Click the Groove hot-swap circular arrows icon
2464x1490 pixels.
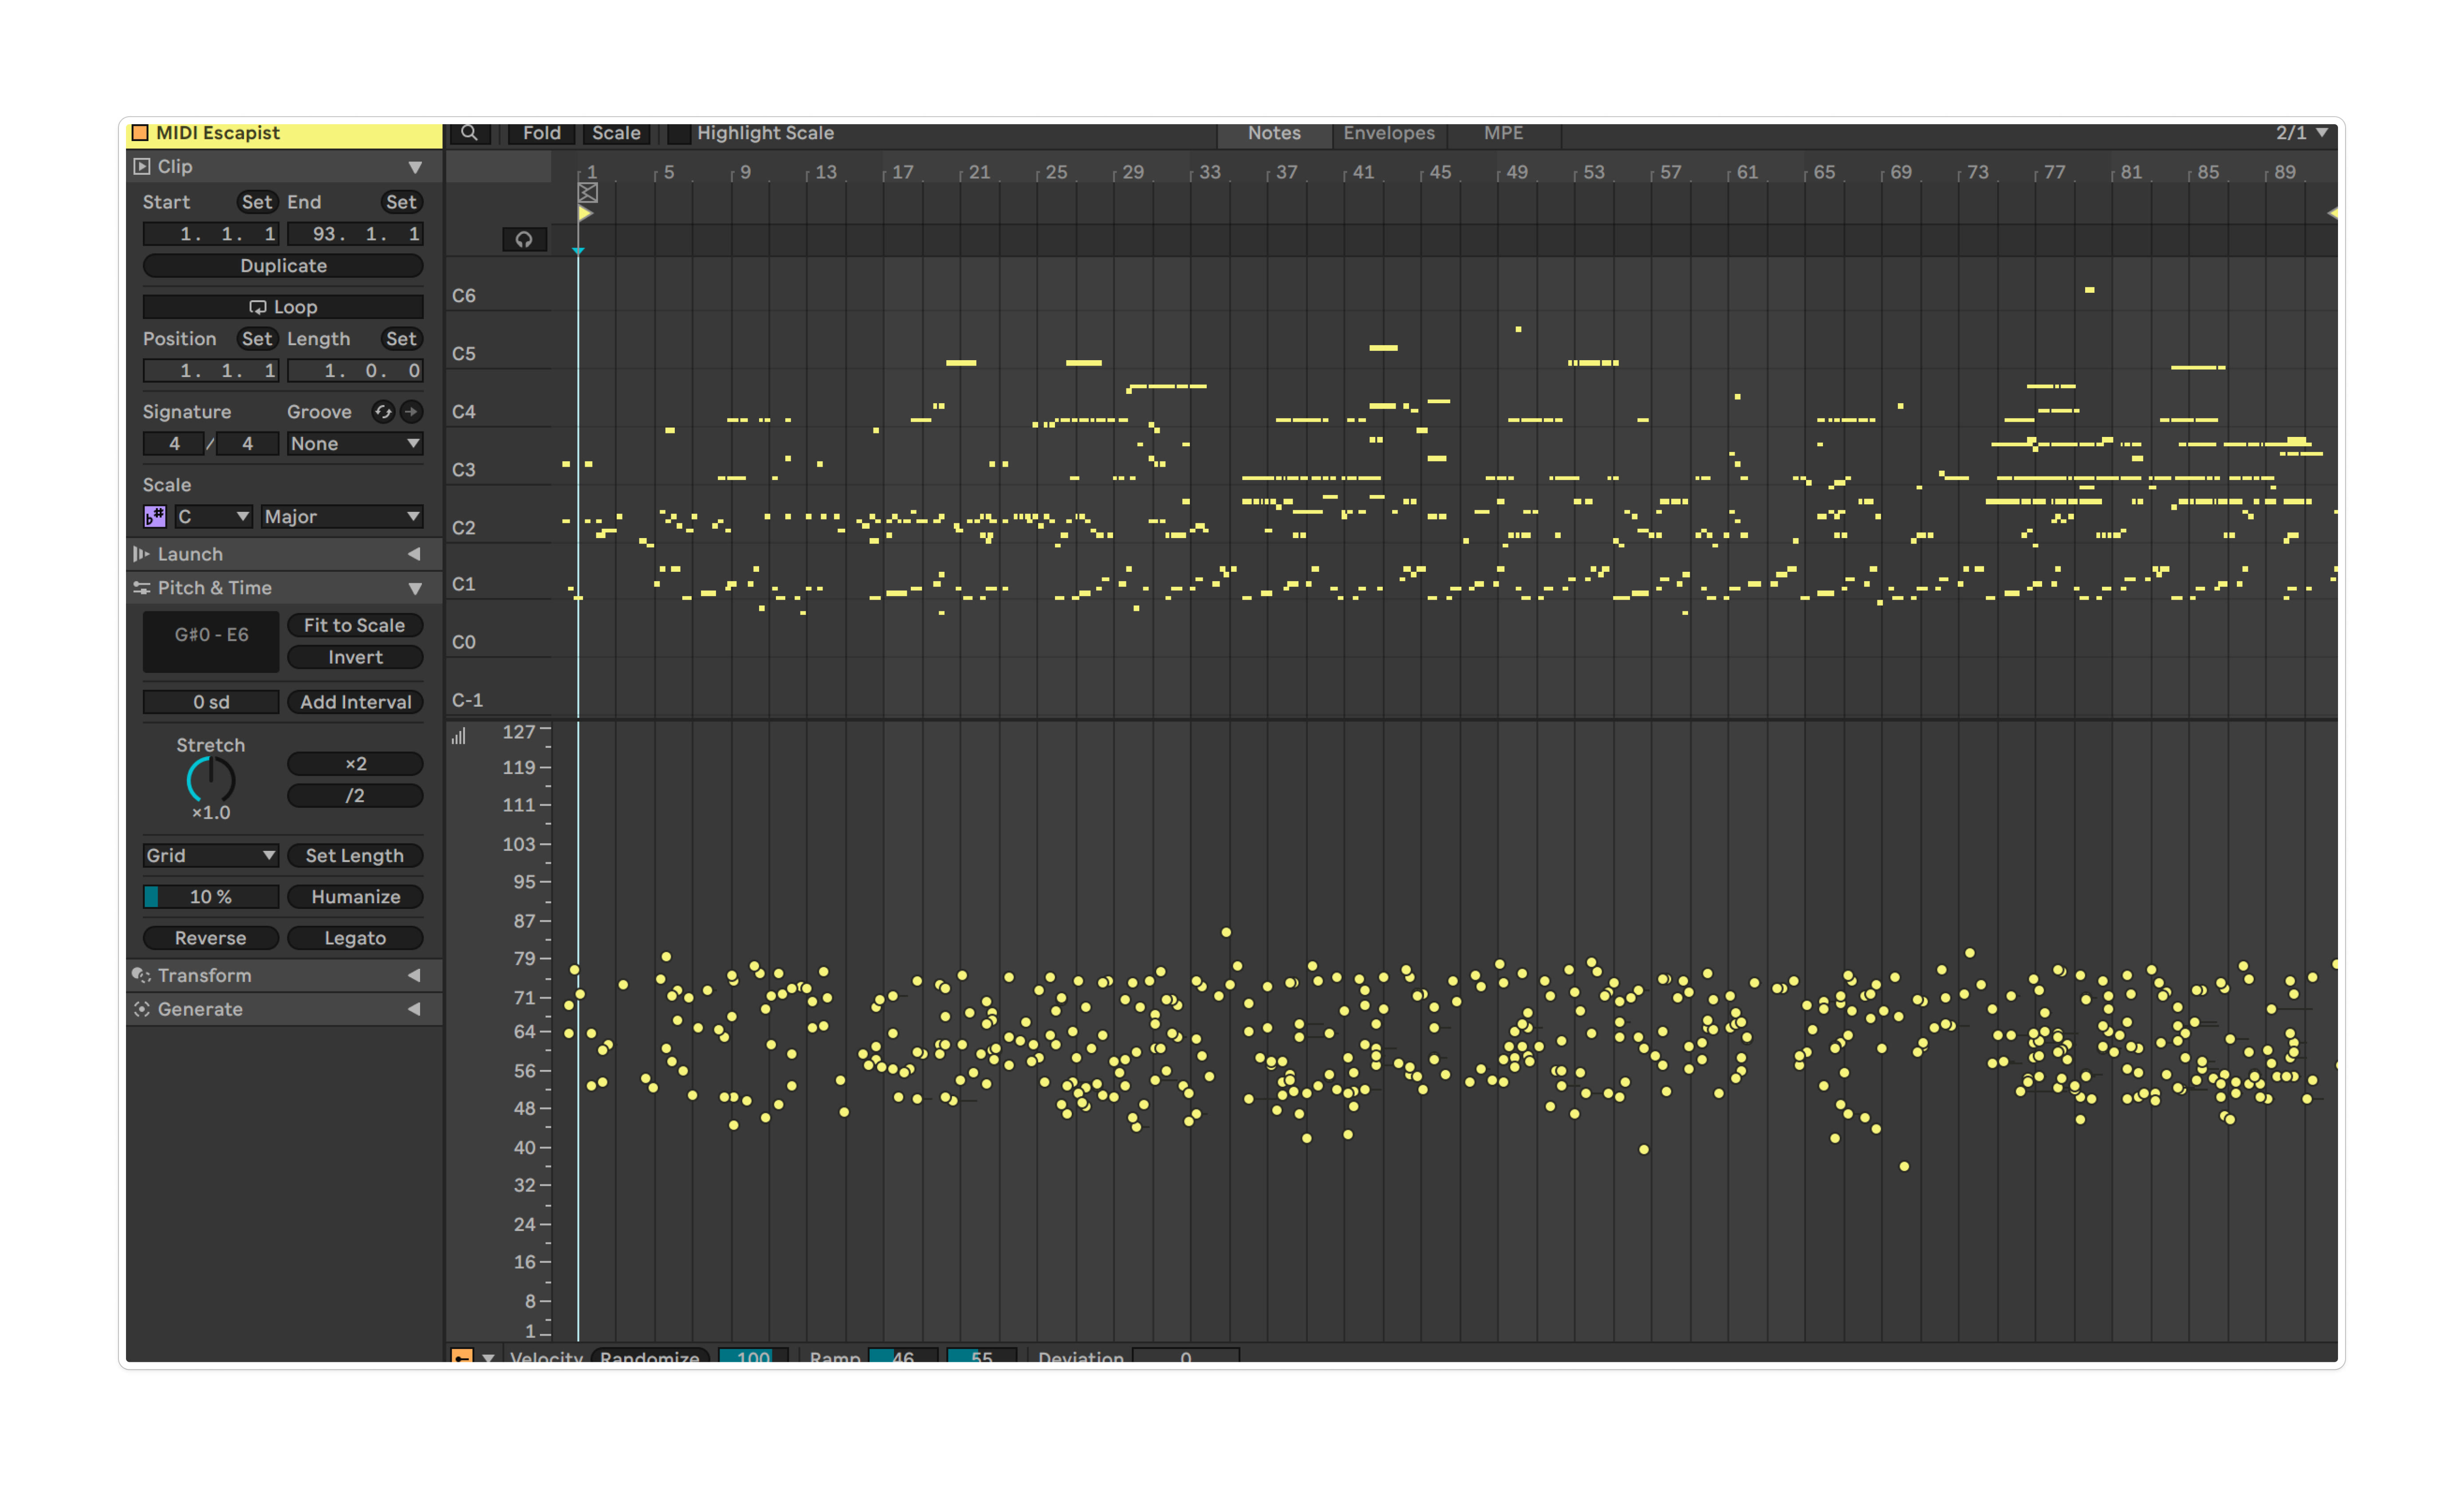(x=383, y=412)
